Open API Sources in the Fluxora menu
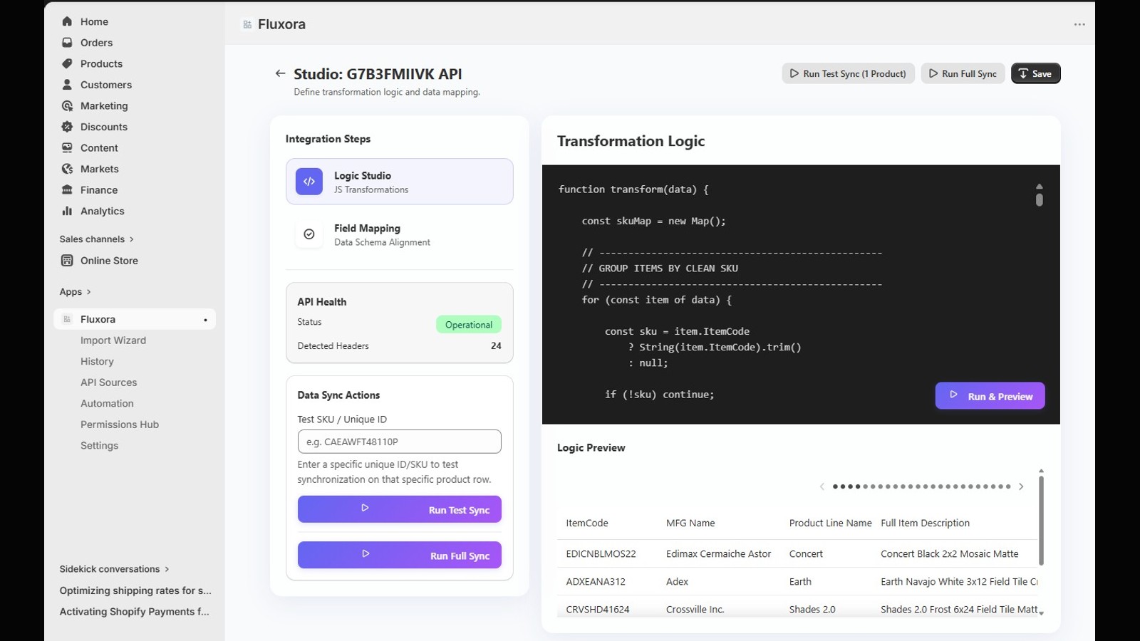 click(x=108, y=382)
